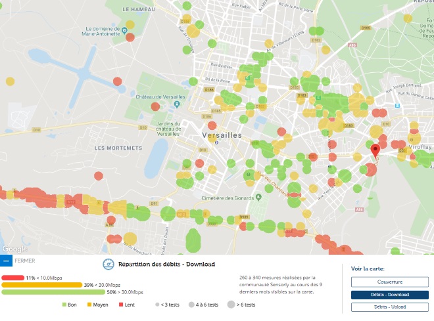The image size is (434, 321).
Task: Click the '4 à 6 tests' circle legend
Action: coord(191,305)
